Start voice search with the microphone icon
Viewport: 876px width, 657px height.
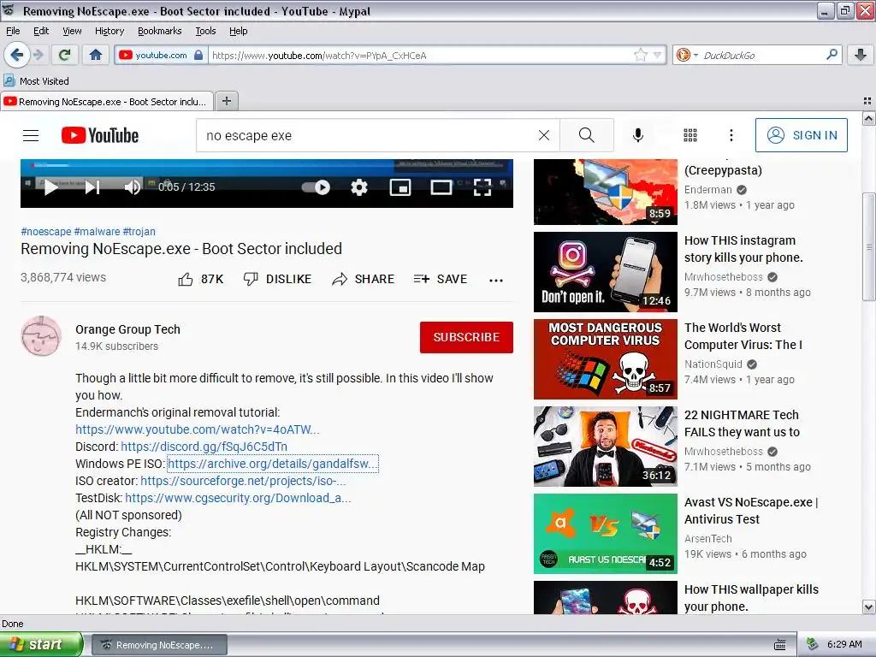coord(638,135)
